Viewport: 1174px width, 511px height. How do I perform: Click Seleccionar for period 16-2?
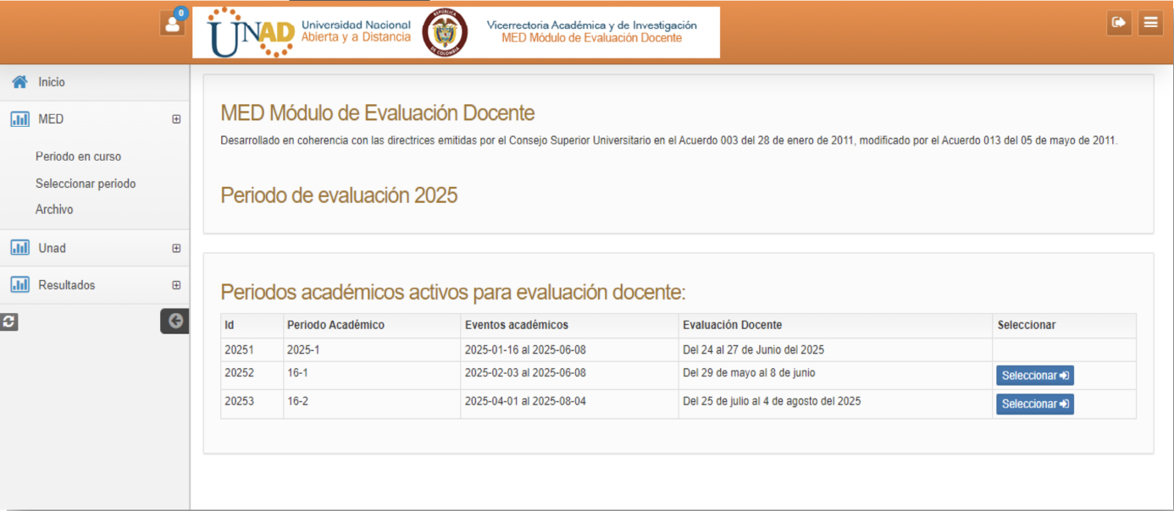coord(1034,404)
